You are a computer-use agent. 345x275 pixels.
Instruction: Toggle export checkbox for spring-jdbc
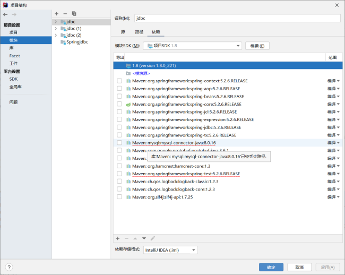pyautogui.click(x=119, y=127)
